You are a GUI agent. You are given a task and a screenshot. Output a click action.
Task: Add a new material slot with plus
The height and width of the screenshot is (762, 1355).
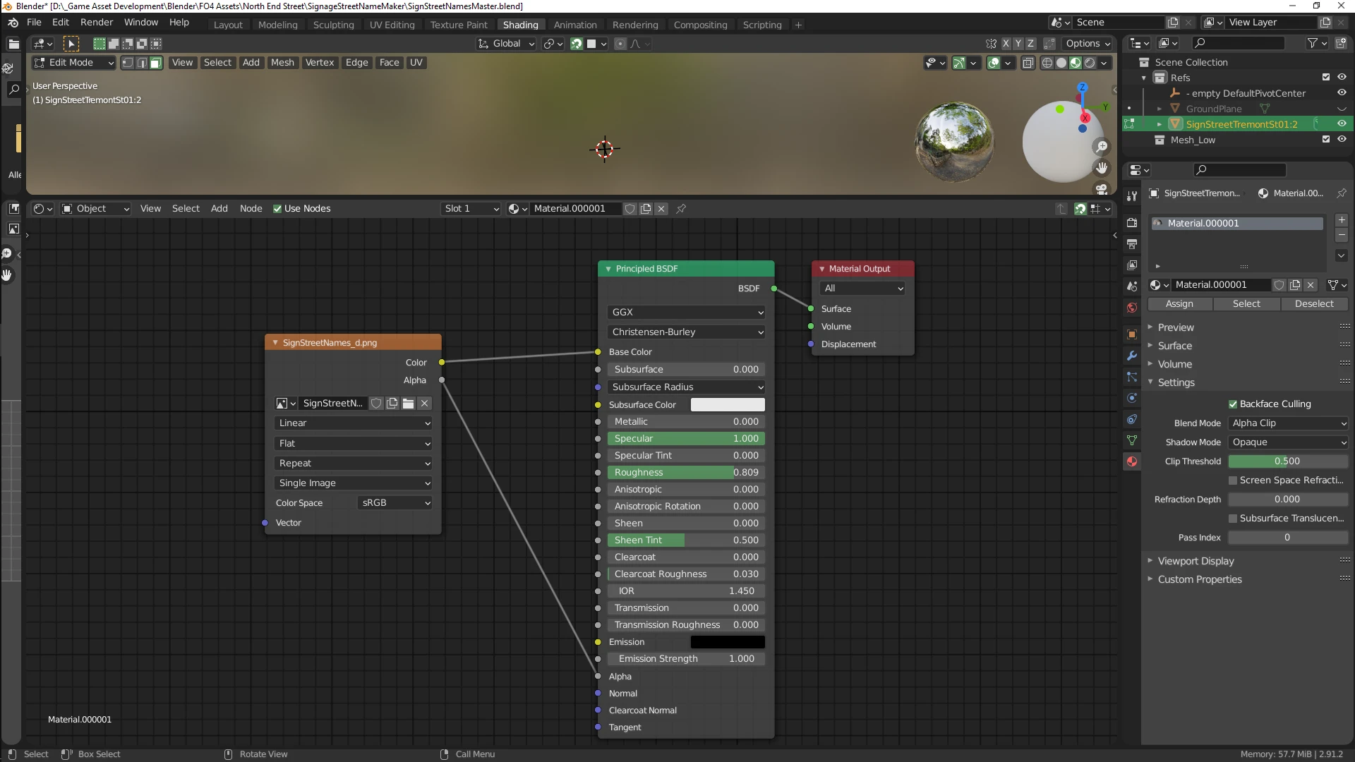[1342, 221]
